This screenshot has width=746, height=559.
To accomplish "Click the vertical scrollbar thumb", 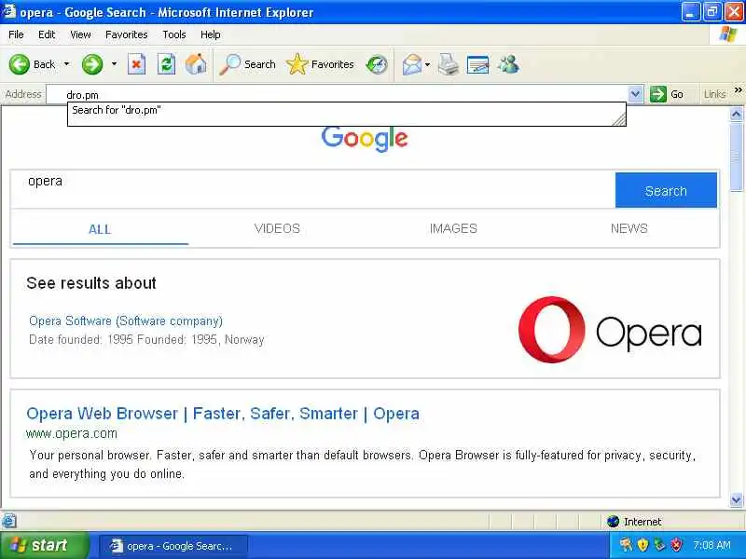I will point(736,156).
